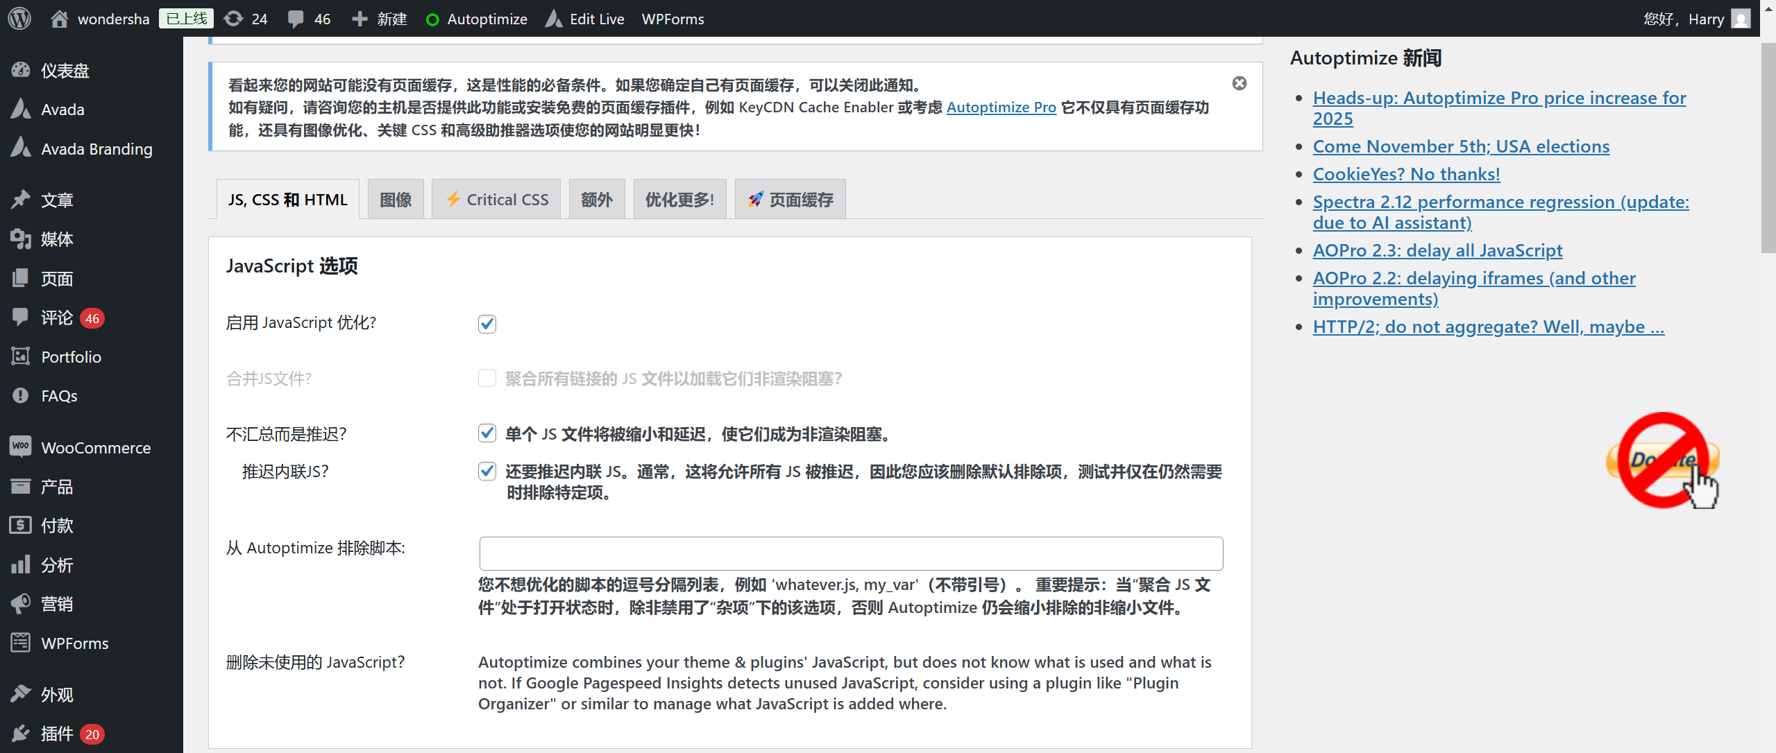This screenshot has height=753, width=1776.
Task: Open the Autoptimize Pro link in the notice
Action: (1001, 107)
